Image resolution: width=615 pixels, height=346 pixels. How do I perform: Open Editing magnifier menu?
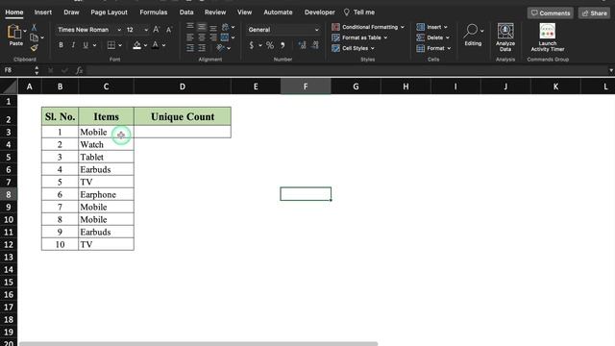(473, 35)
